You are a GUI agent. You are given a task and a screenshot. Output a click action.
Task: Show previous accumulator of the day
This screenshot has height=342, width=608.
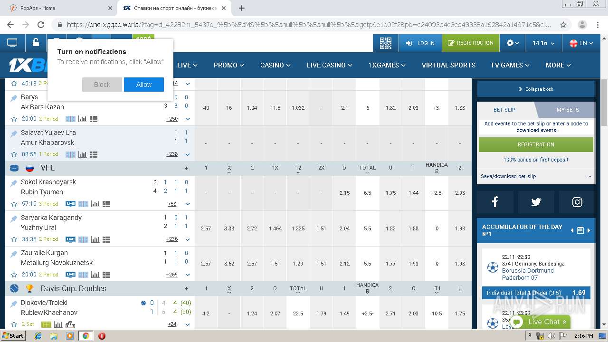click(572, 230)
